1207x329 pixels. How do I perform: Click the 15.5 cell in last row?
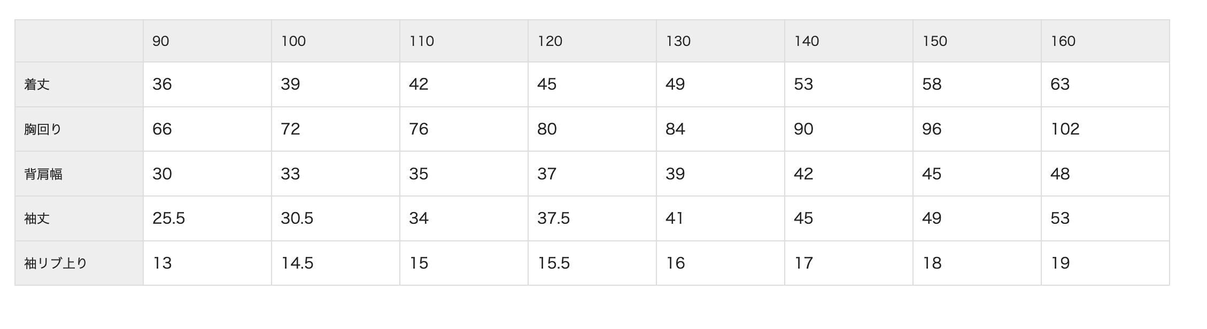[x=592, y=263]
